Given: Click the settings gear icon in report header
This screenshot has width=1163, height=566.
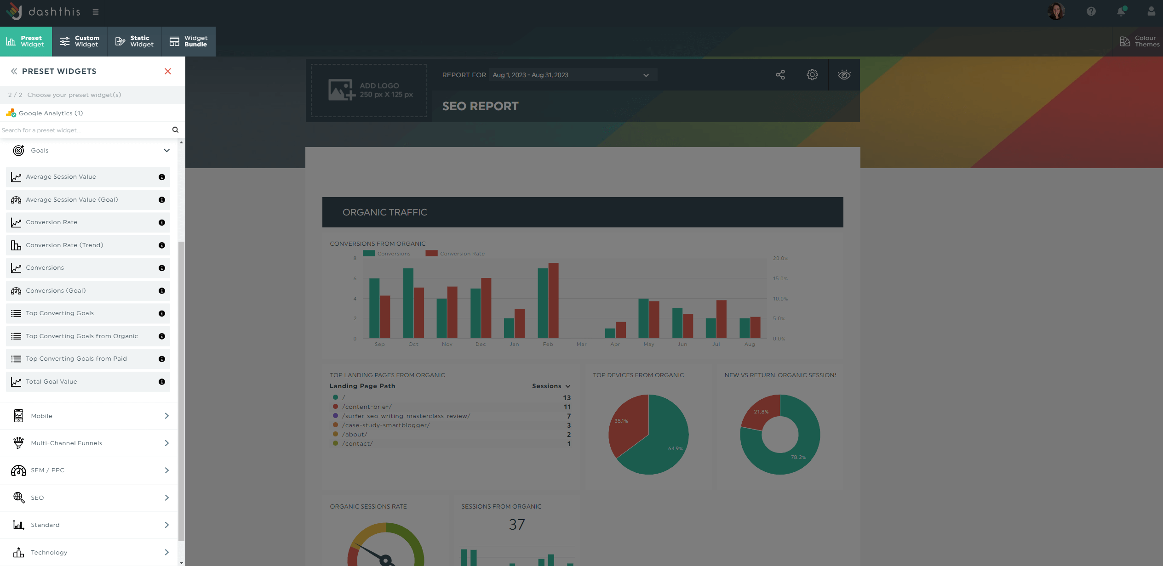Looking at the screenshot, I should point(812,75).
